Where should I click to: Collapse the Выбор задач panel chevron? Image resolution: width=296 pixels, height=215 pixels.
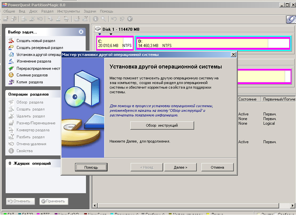pos(81,32)
